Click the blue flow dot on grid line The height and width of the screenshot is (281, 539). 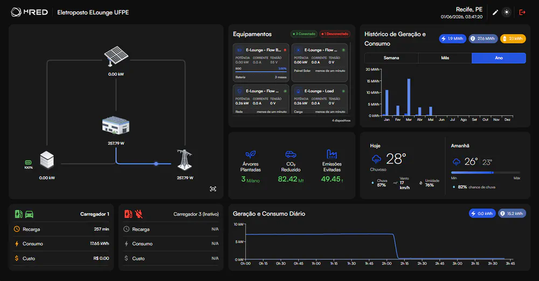point(156,164)
